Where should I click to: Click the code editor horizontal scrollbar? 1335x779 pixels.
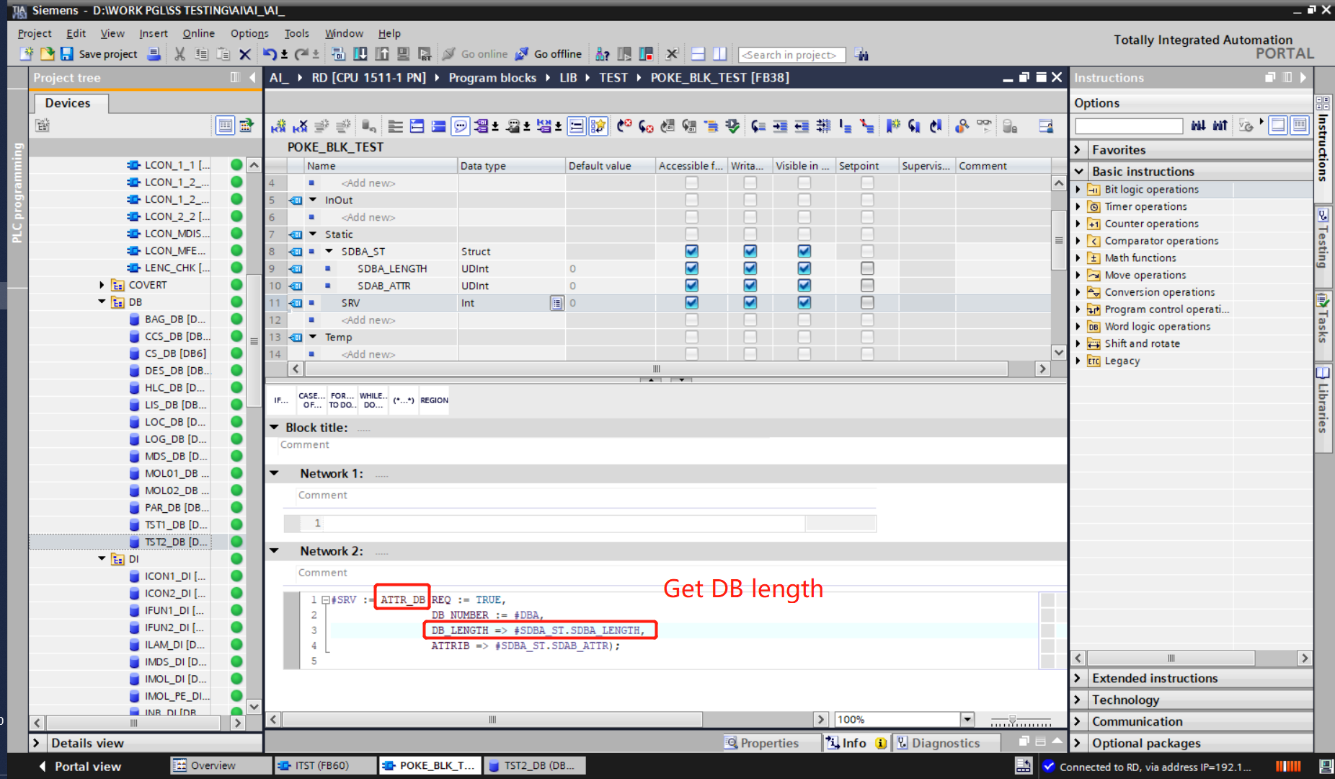(492, 719)
